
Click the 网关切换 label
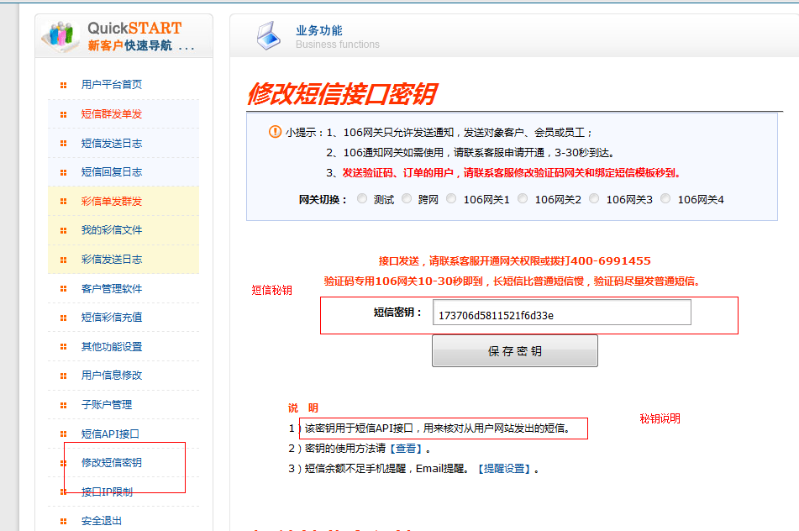[323, 200]
